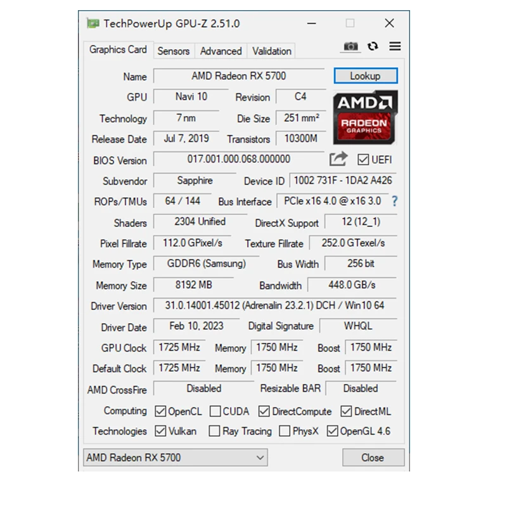The height and width of the screenshot is (507, 507).
Task: Click the AMD CrossFire value Disabled
Action: click(204, 388)
